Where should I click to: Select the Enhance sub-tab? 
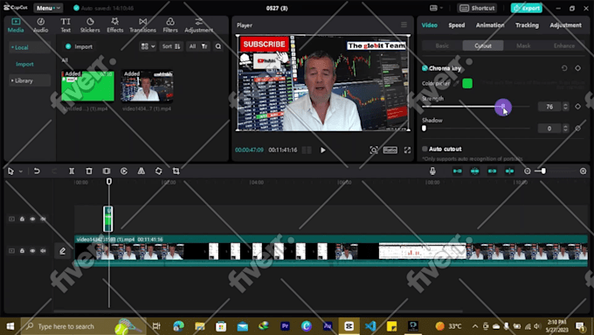coord(564,45)
